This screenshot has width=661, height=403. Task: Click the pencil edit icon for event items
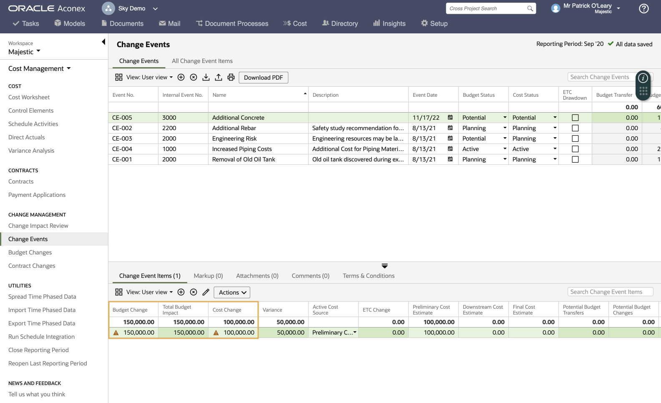(x=206, y=292)
